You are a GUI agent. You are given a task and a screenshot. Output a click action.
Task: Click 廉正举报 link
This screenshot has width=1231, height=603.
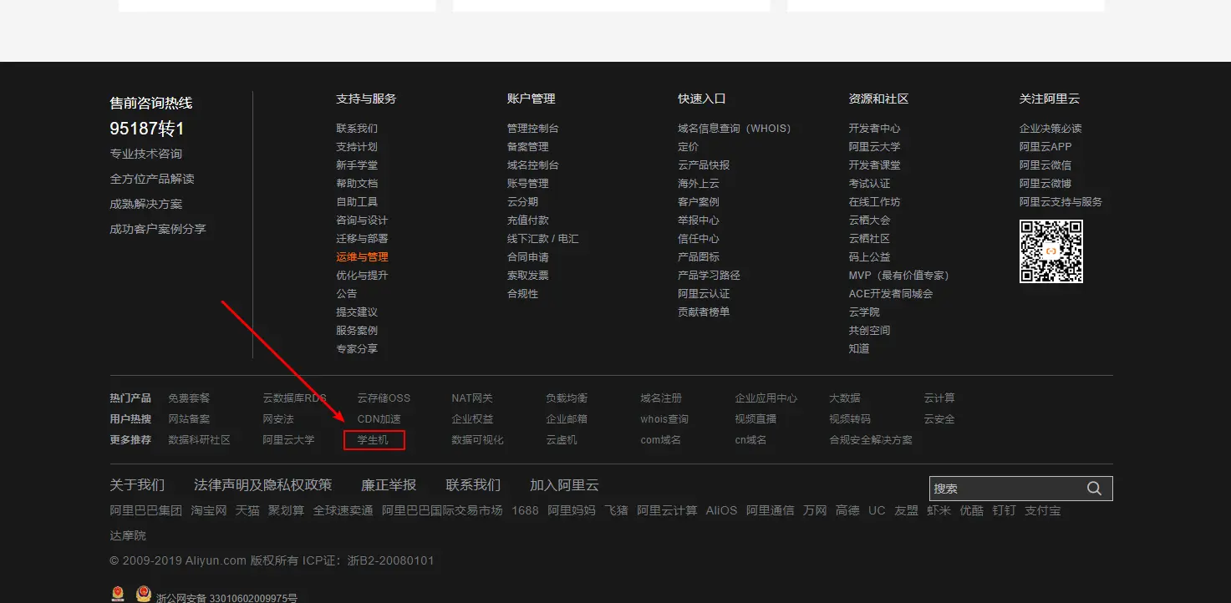coord(389,485)
